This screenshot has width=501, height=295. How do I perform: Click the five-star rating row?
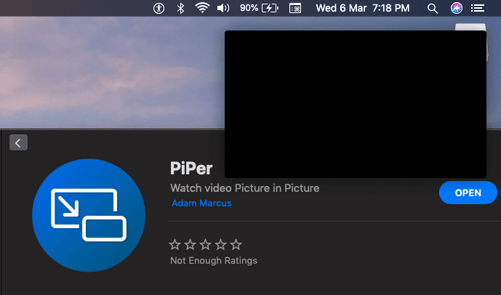[x=206, y=245]
